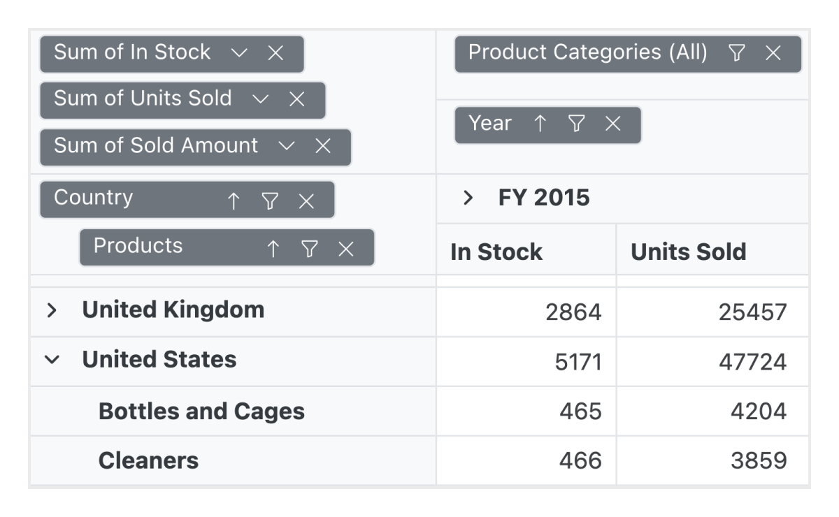The width and height of the screenshot is (839, 517).
Task: Click the Units Sold column header
Action: pyautogui.click(x=688, y=252)
